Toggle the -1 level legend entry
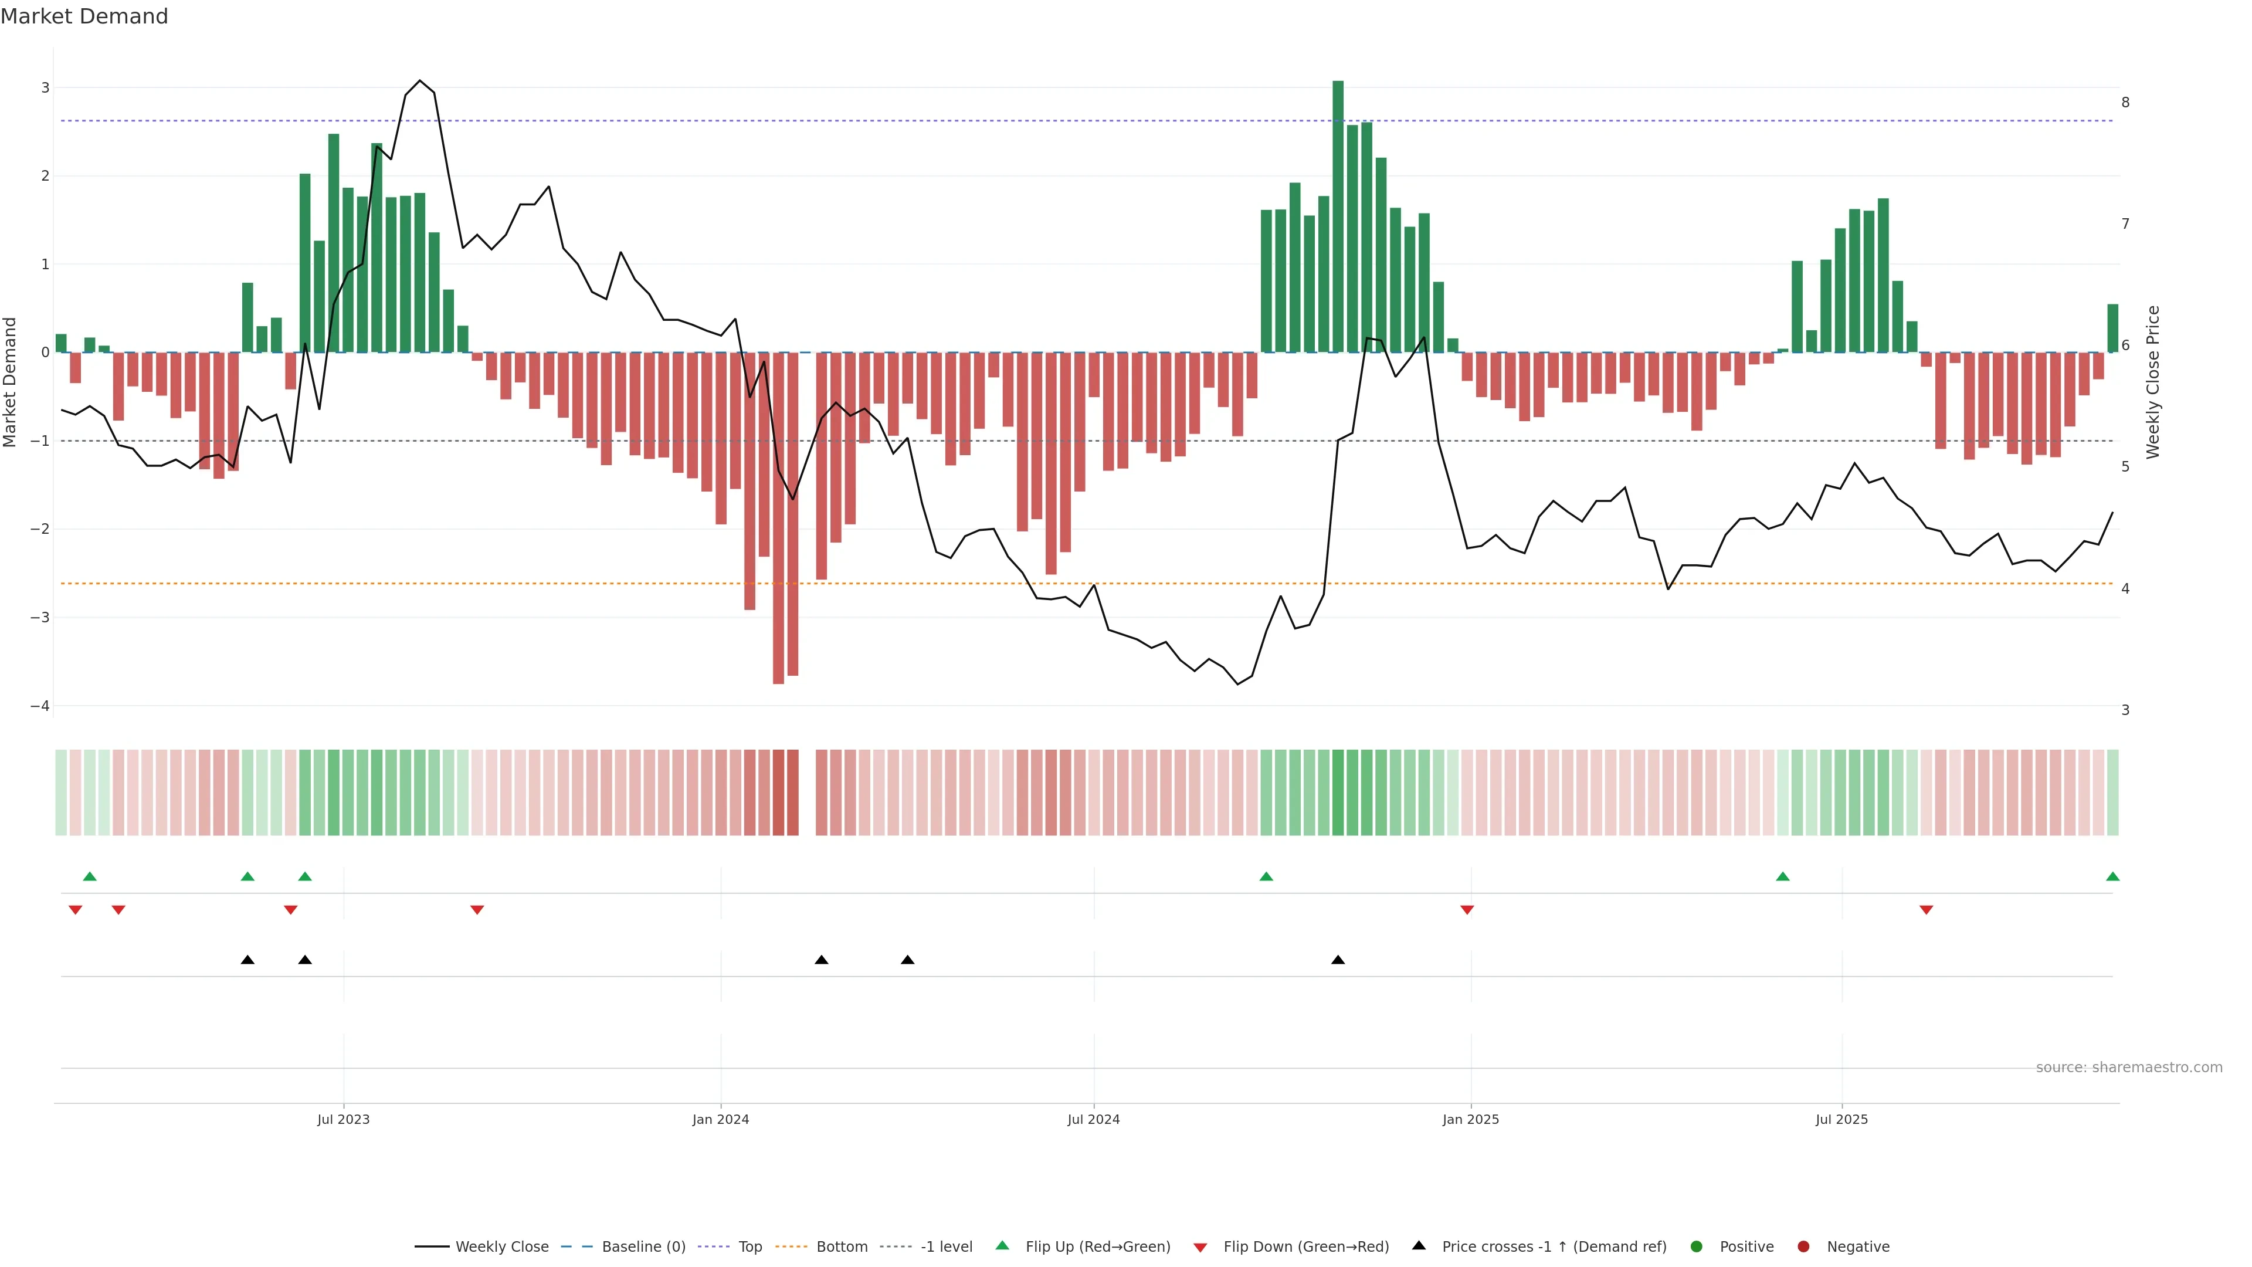Image resolution: width=2252 pixels, height=1267 pixels. [x=946, y=1247]
